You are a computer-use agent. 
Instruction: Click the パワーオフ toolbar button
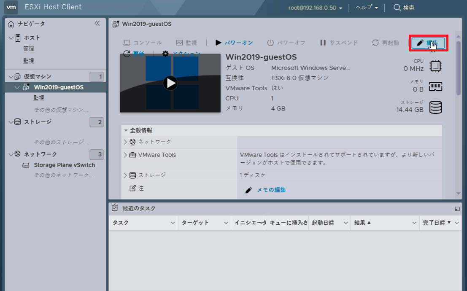(x=286, y=43)
